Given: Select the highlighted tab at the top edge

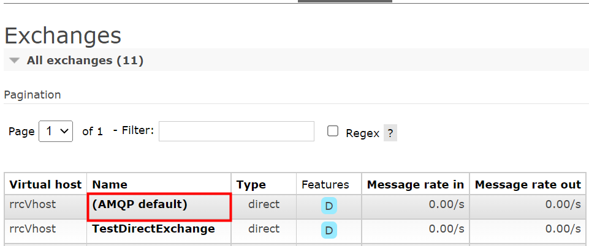Looking at the screenshot, I should pyautogui.click(x=345, y=1).
